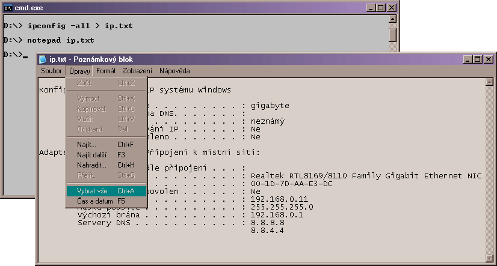Open the Soubor menu
The width and height of the screenshot is (497, 266).
click(51, 71)
